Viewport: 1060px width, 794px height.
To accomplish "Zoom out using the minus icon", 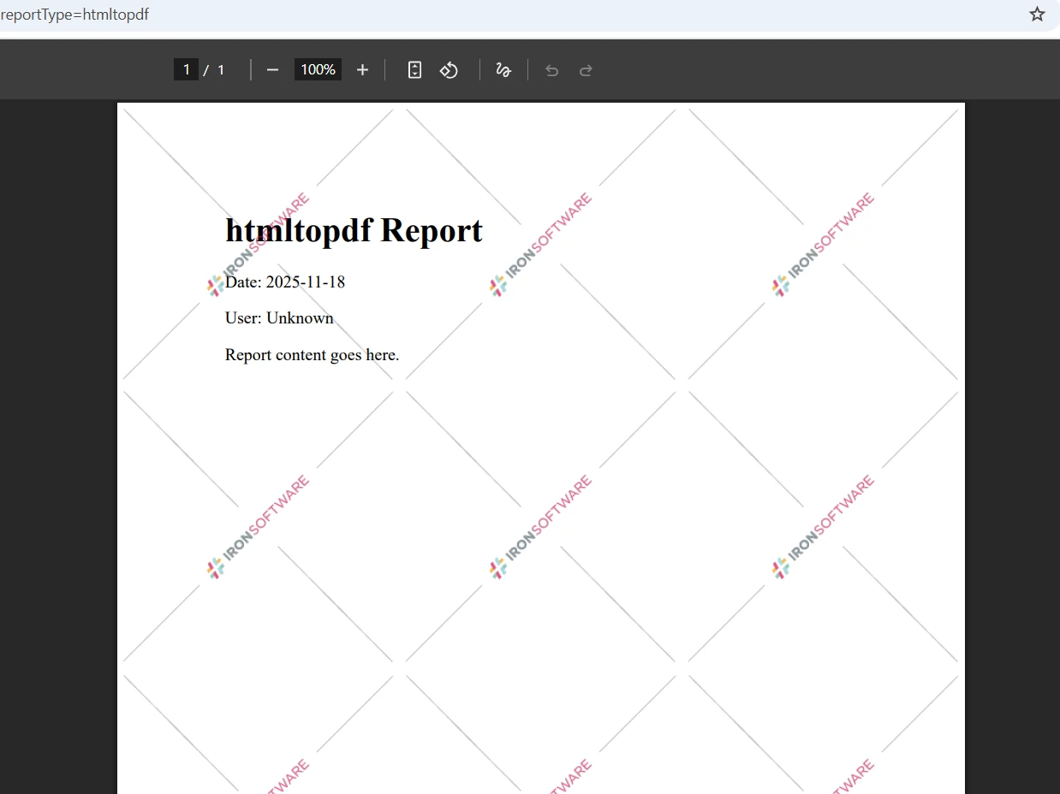I will [x=272, y=69].
